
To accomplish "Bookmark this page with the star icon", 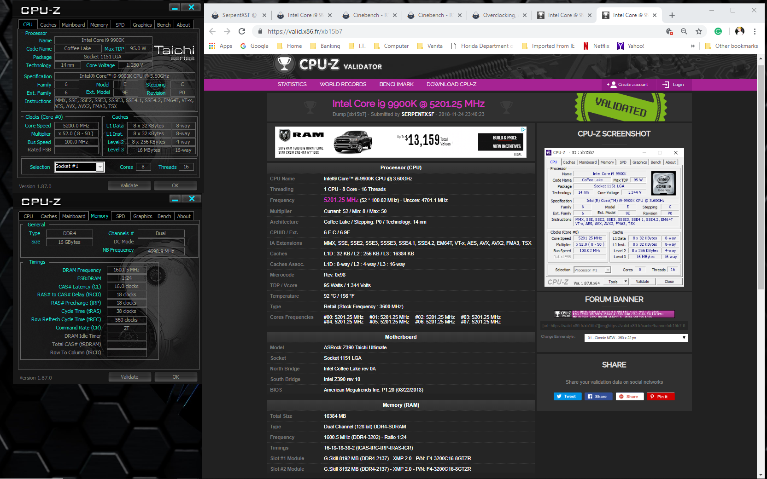I will (x=699, y=31).
